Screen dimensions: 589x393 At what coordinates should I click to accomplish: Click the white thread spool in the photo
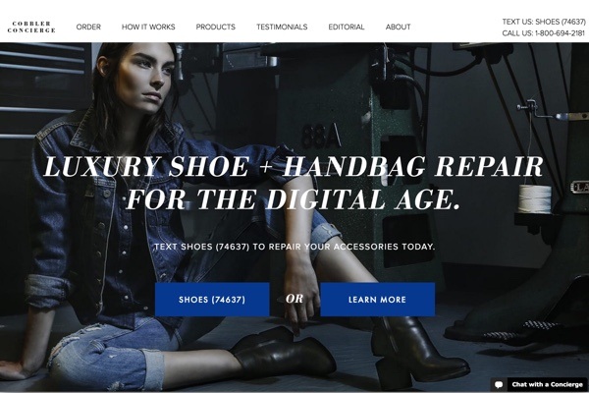click(x=535, y=199)
